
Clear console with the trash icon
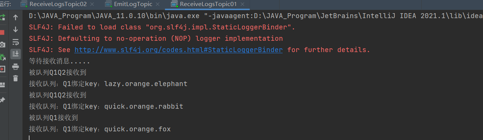coord(16,78)
